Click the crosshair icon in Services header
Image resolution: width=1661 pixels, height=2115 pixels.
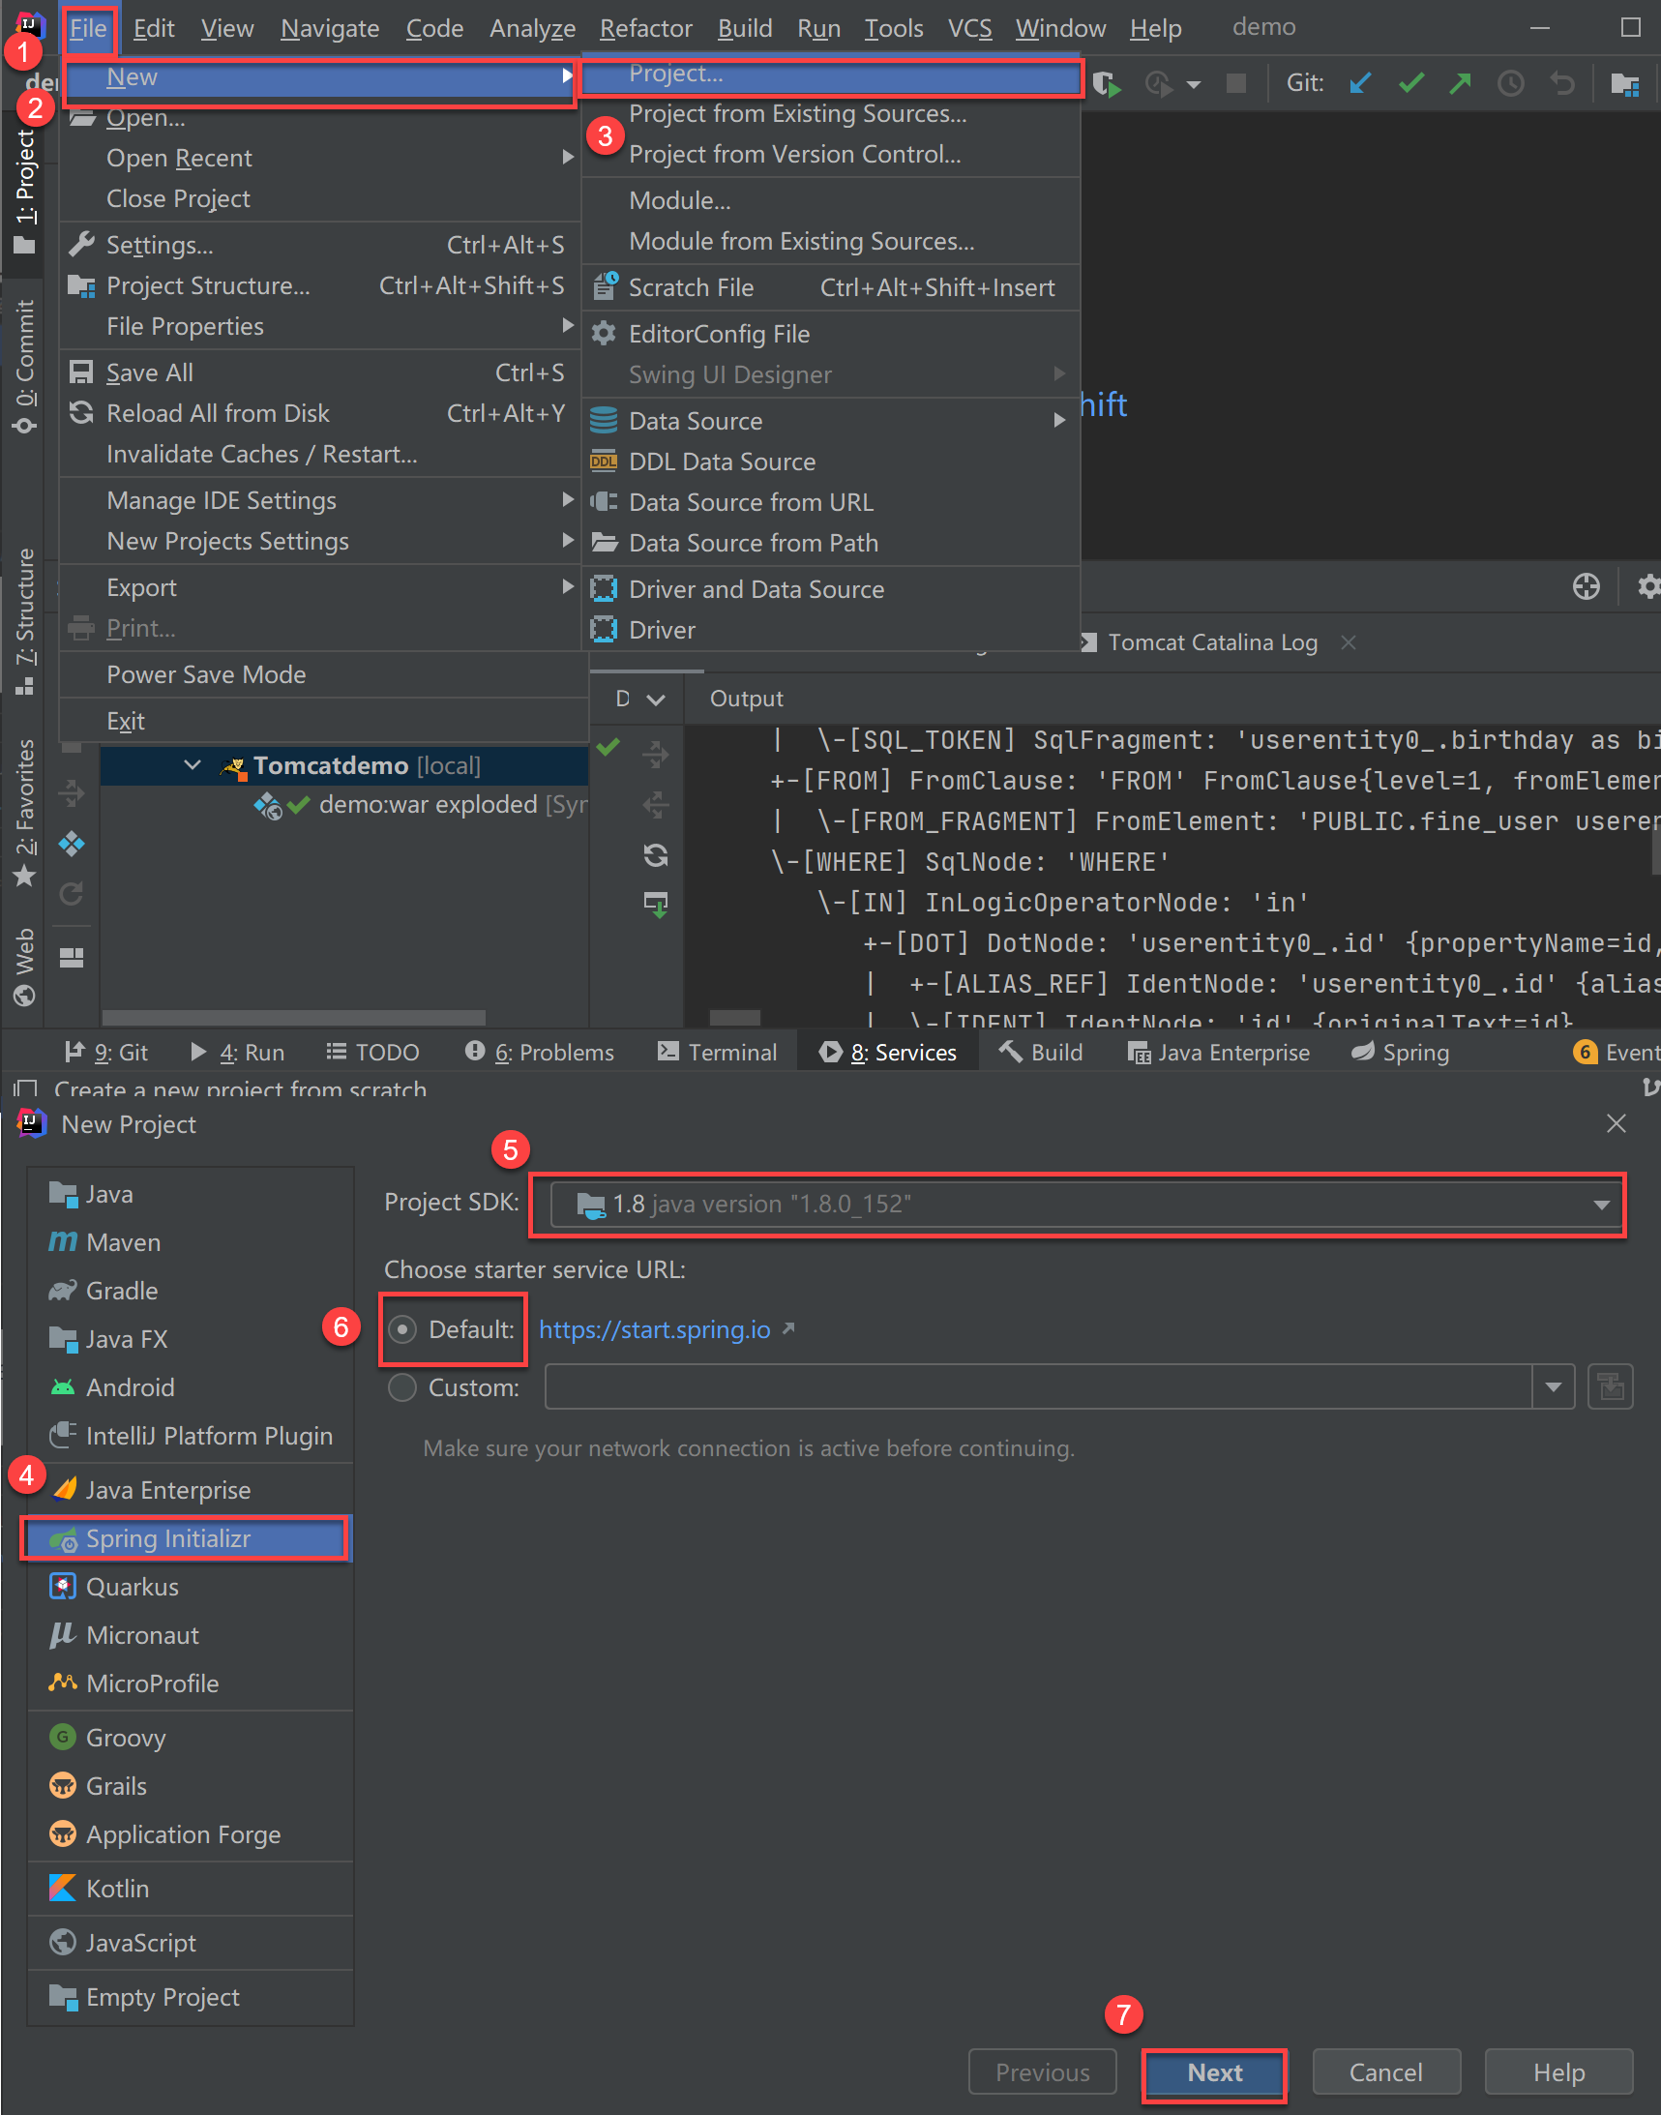(1587, 586)
